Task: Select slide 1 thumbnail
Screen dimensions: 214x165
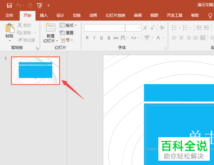Action: coord(36,71)
